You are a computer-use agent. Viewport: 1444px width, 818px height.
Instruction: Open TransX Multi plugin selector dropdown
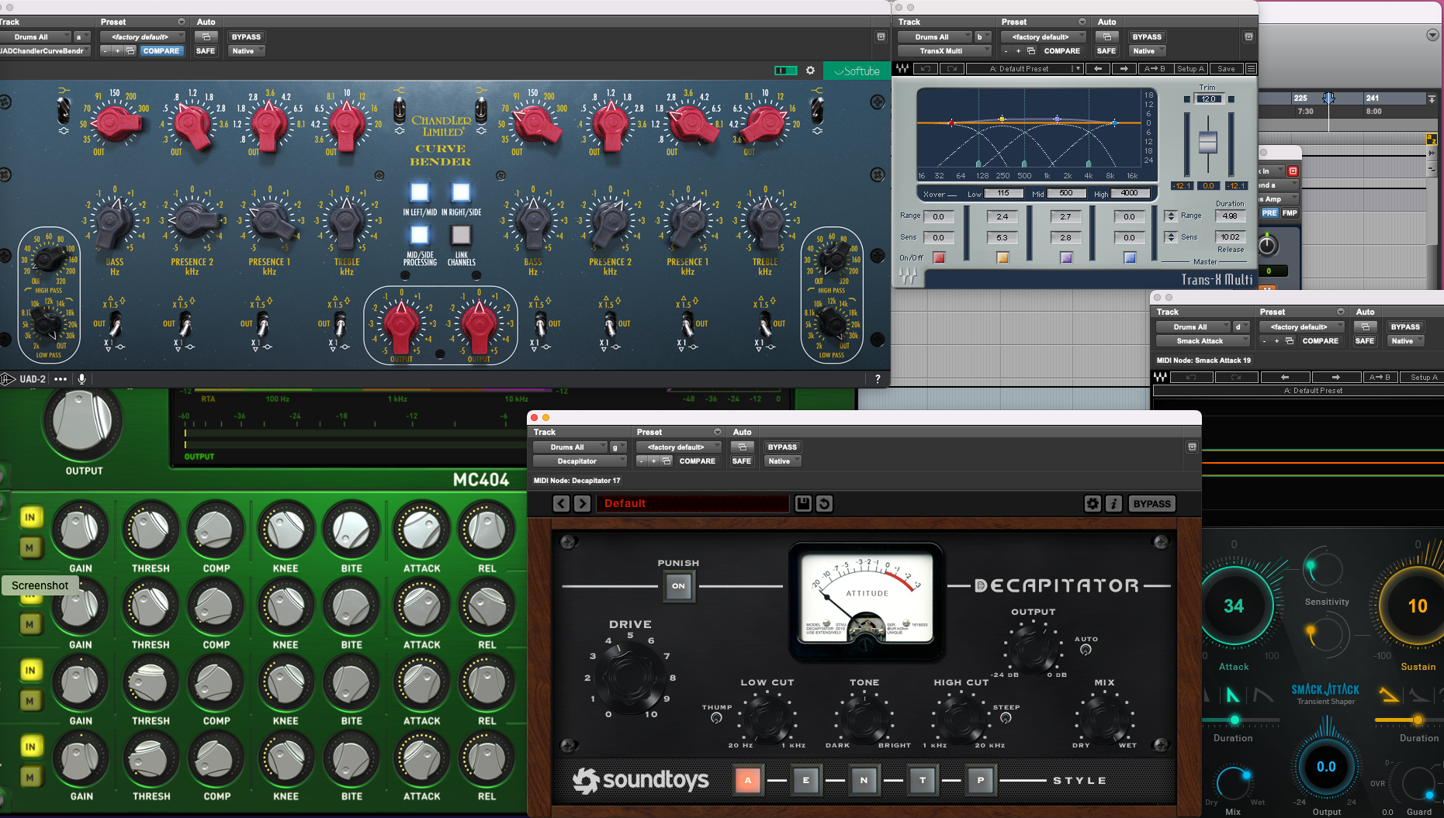[944, 50]
